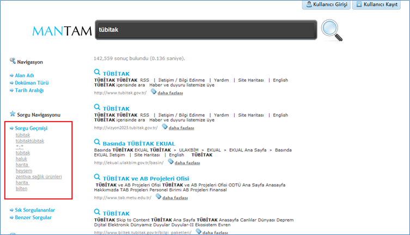Click http://vizyon2023.tubitak.gov.tr/ URL text

tap(126, 128)
